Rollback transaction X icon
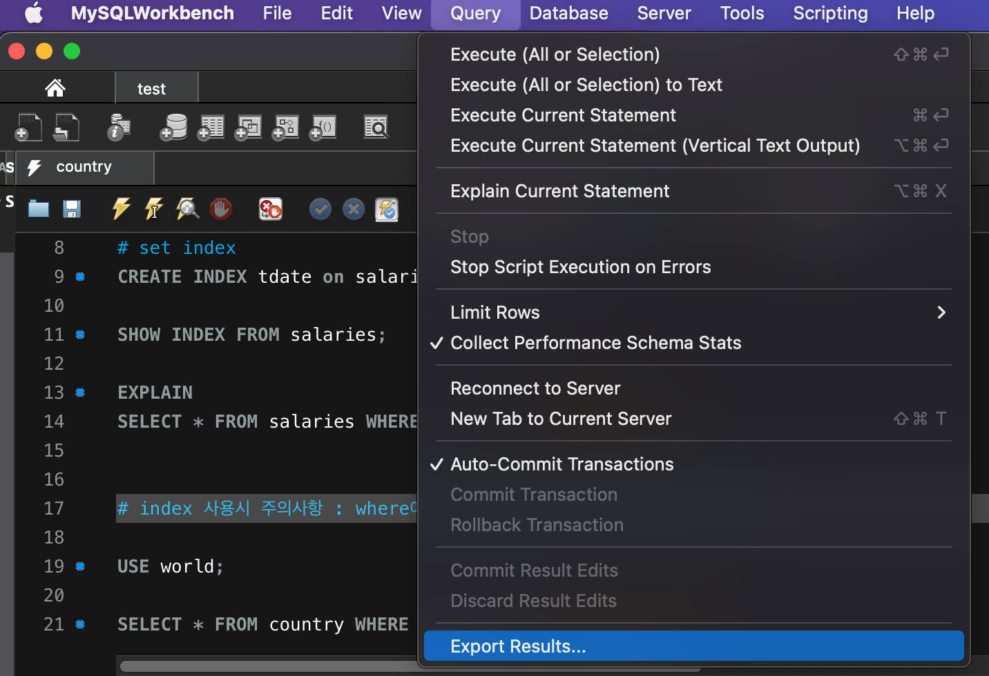 click(354, 208)
